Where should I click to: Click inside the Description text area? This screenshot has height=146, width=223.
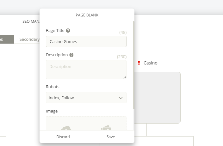[x=86, y=70]
